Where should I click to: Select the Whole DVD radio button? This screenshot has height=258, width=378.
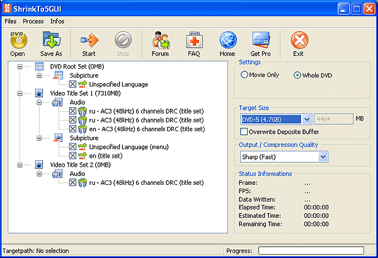tap(297, 75)
